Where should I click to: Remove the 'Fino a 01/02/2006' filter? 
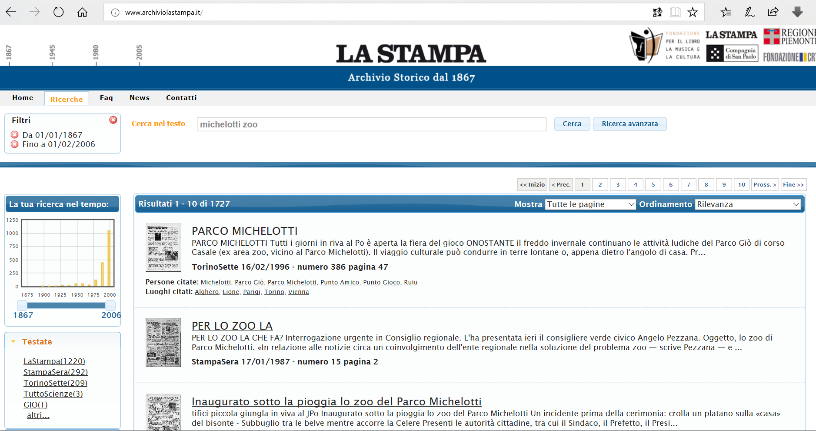pyautogui.click(x=15, y=144)
